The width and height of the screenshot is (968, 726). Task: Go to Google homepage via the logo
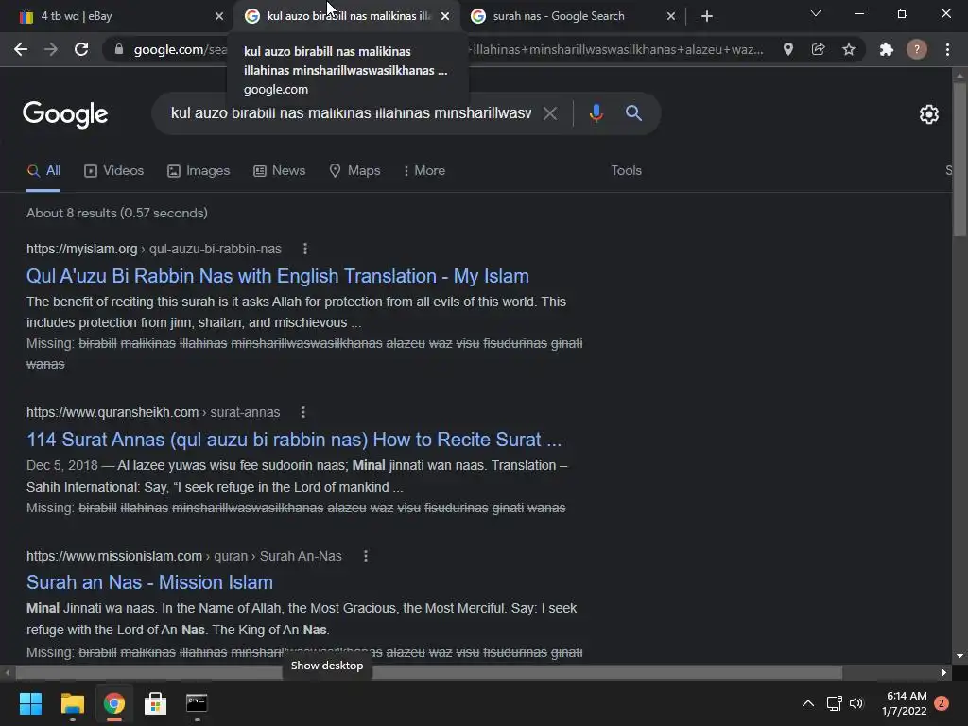[x=65, y=114]
